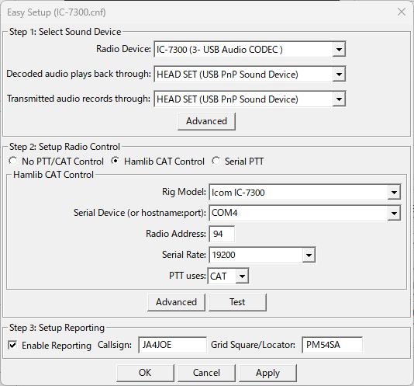
Task: Click the 'Radio Address:' label
Action: coord(176,234)
